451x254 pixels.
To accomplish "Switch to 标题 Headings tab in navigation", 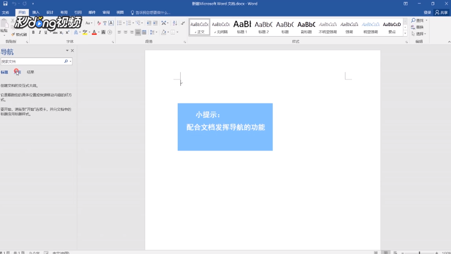I will (x=4, y=72).
